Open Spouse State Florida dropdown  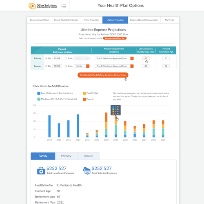[82, 66]
